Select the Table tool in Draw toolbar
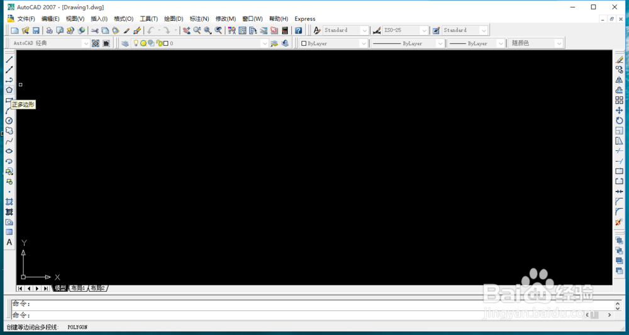The height and width of the screenshot is (335, 629). pos(9,232)
